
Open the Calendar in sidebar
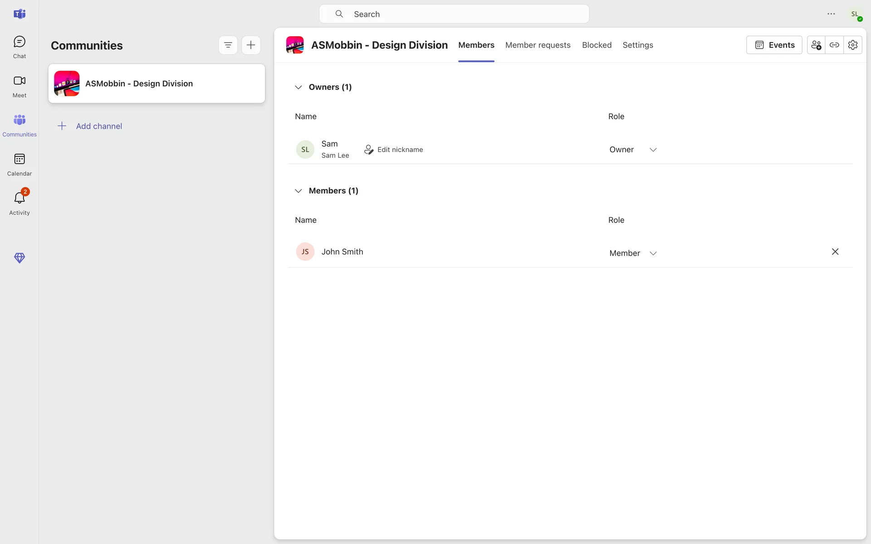pyautogui.click(x=19, y=165)
